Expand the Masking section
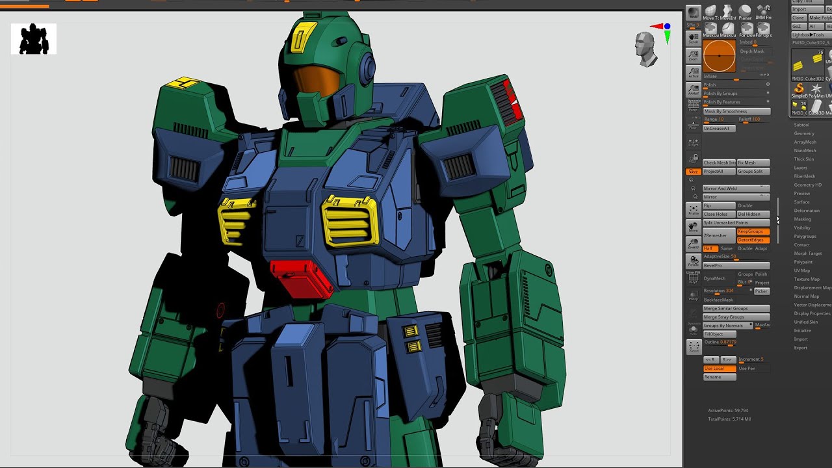 coord(803,219)
